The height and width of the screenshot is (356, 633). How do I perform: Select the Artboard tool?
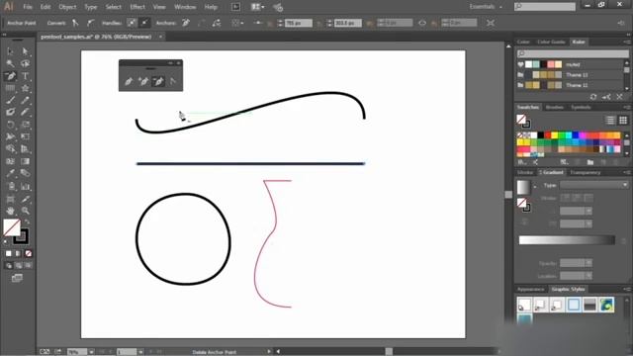tap(11, 199)
